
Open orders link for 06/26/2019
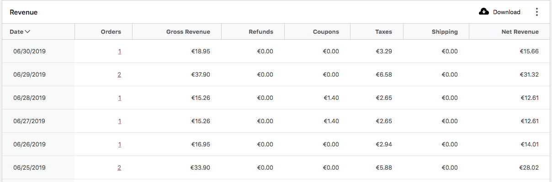tap(119, 144)
